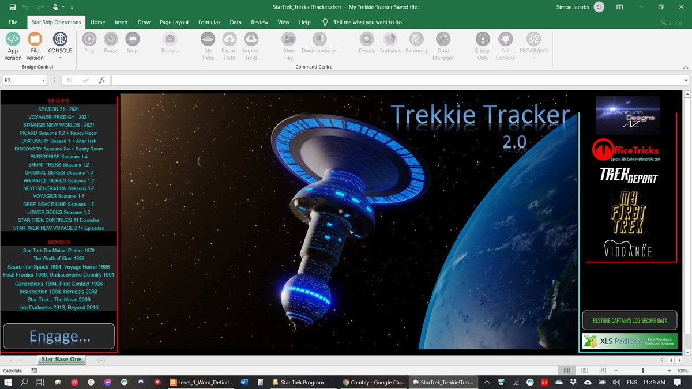Switch to the Insert ribbon tab
The width and height of the screenshot is (692, 389).
(x=121, y=22)
